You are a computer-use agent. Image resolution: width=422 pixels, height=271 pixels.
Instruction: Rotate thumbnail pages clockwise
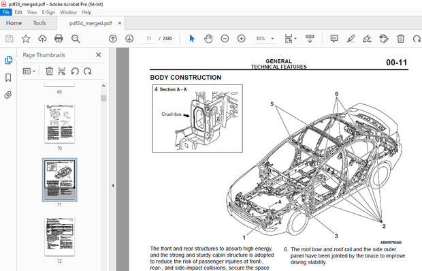tap(88, 71)
